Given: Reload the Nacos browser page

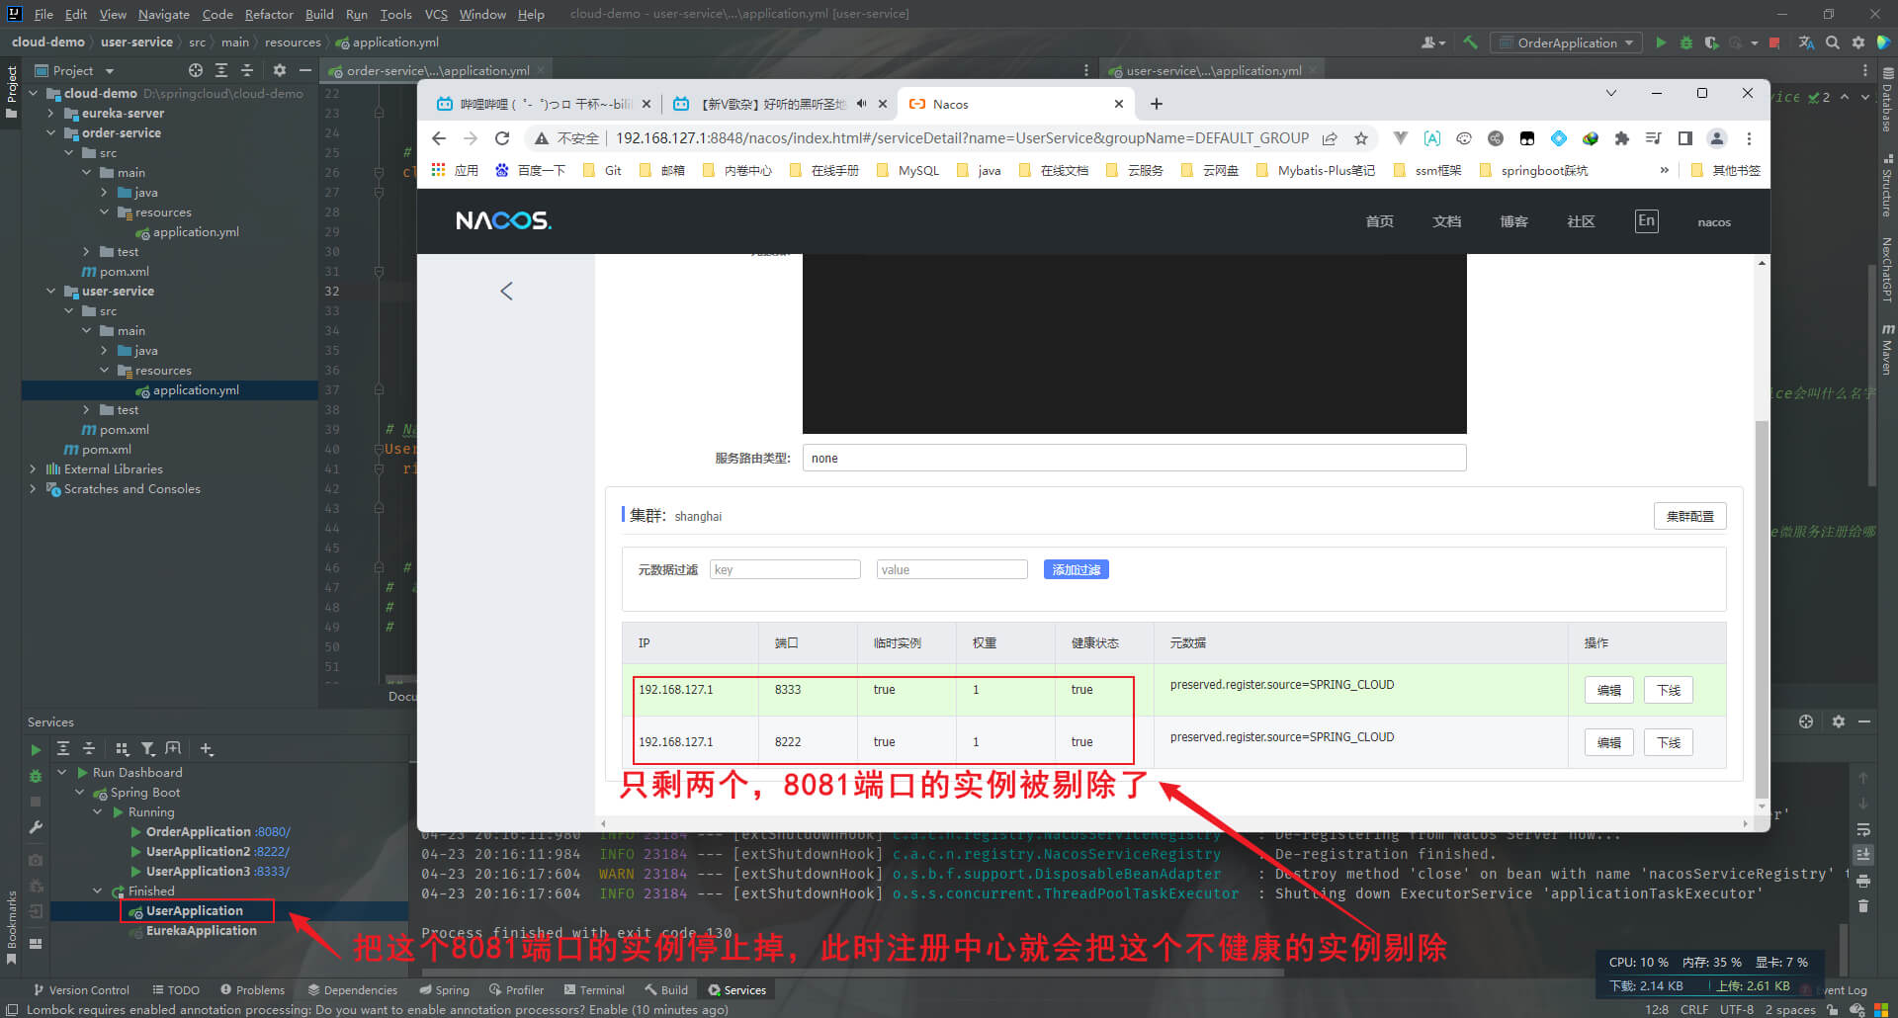Looking at the screenshot, I should (x=502, y=138).
